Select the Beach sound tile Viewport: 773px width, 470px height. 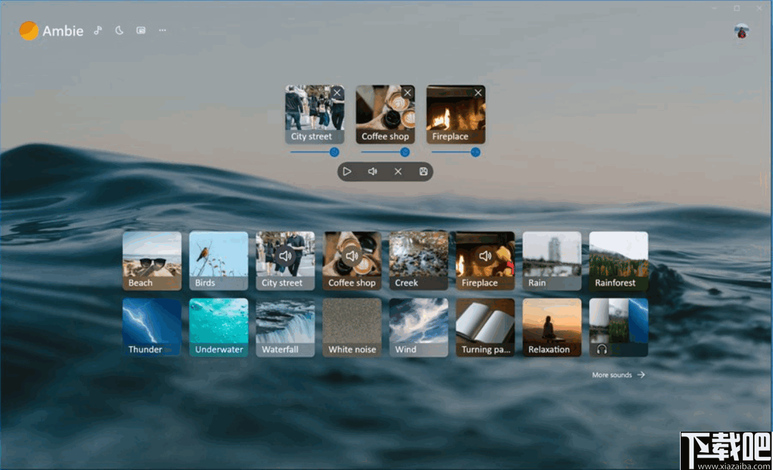(152, 261)
